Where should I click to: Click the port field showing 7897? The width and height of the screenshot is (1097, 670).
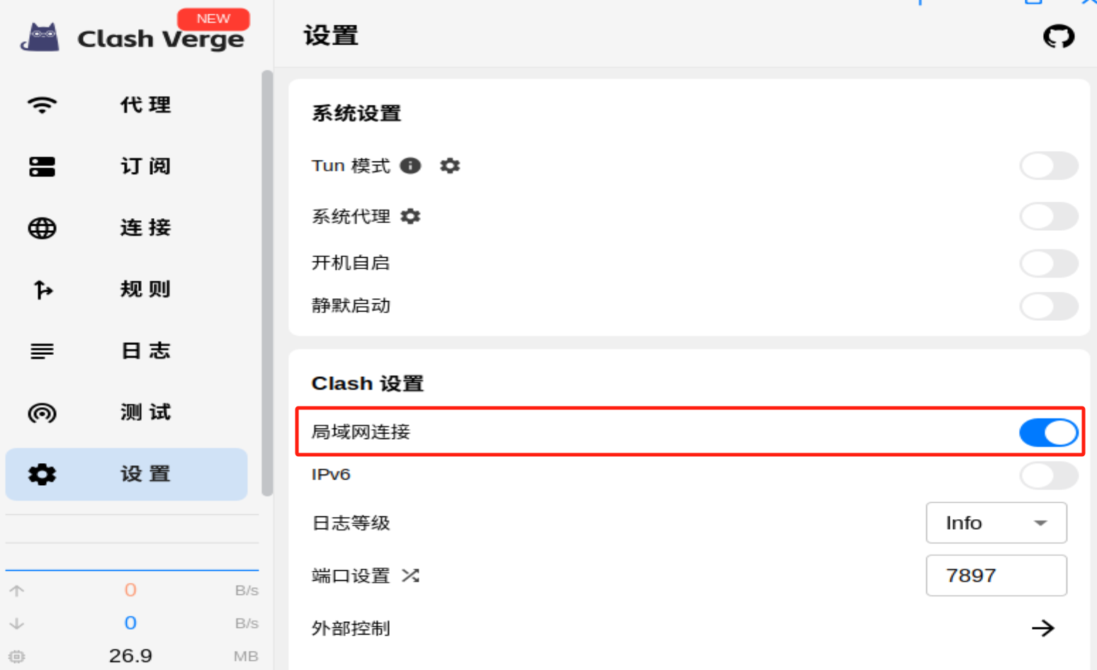tap(996, 575)
